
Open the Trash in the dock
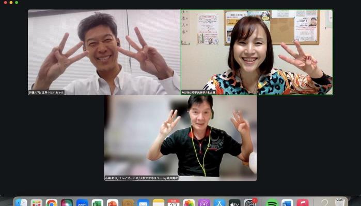click(339, 203)
